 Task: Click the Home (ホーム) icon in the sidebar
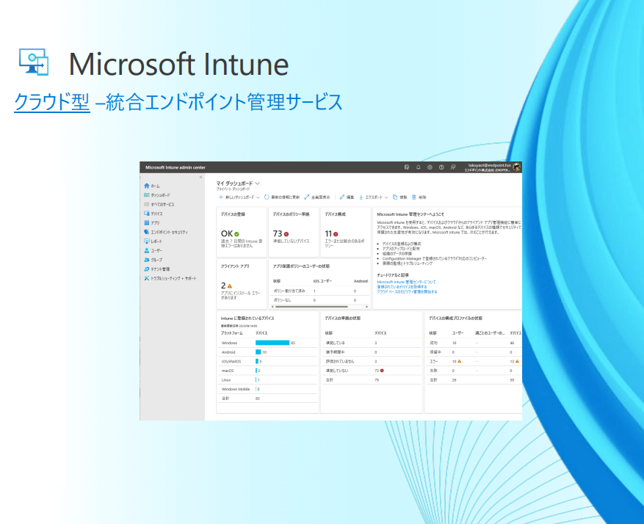[147, 186]
